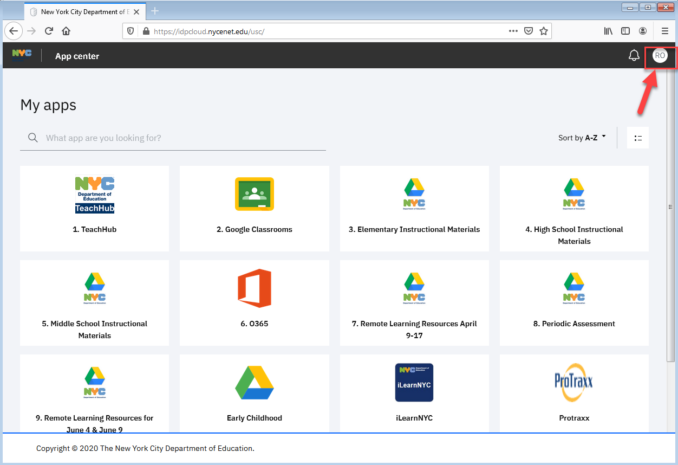Click the My apps heading

pyautogui.click(x=48, y=105)
